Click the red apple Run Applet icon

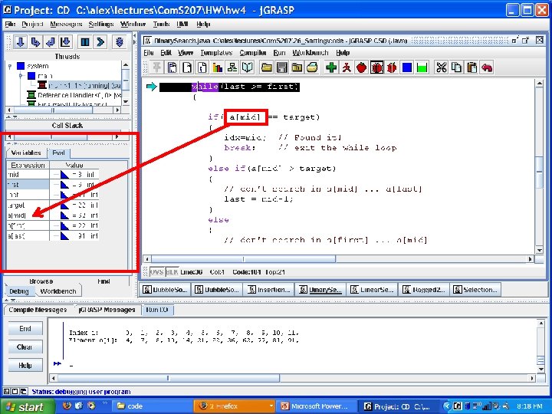[362, 67]
